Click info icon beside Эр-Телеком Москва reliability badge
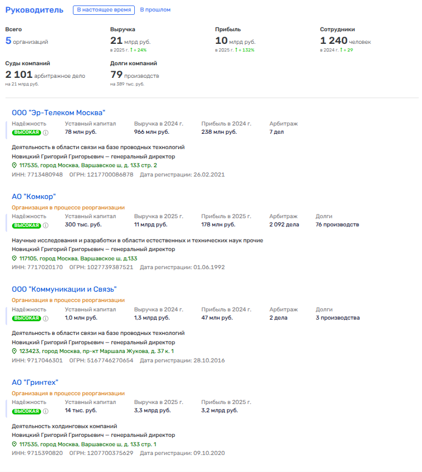 (46, 133)
